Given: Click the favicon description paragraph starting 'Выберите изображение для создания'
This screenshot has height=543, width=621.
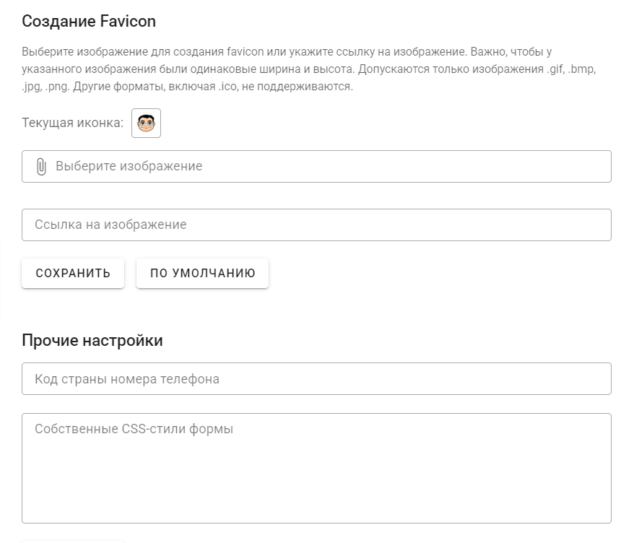Looking at the screenshot, I should (309, 69).
